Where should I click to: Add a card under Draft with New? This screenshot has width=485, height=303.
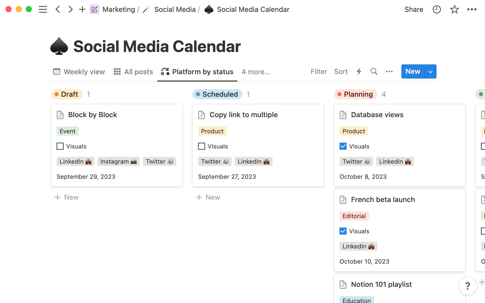[x=66, y=197]
